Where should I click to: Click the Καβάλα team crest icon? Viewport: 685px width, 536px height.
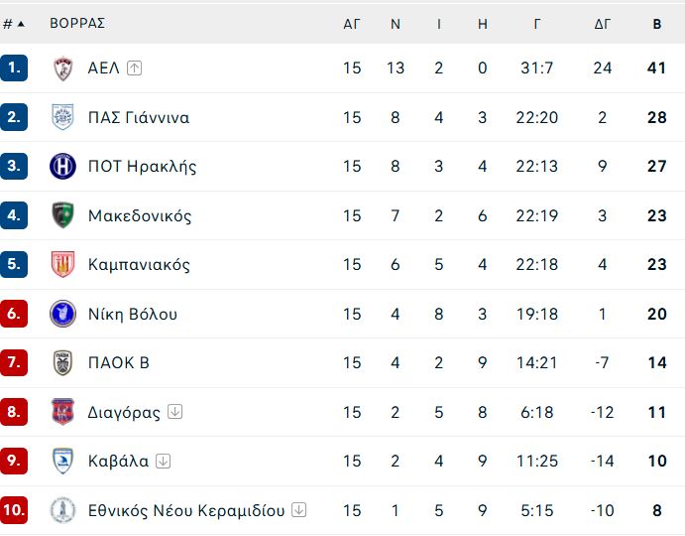(62, 461)
